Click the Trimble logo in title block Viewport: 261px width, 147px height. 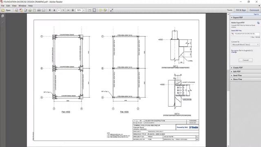tap(194, 127)
